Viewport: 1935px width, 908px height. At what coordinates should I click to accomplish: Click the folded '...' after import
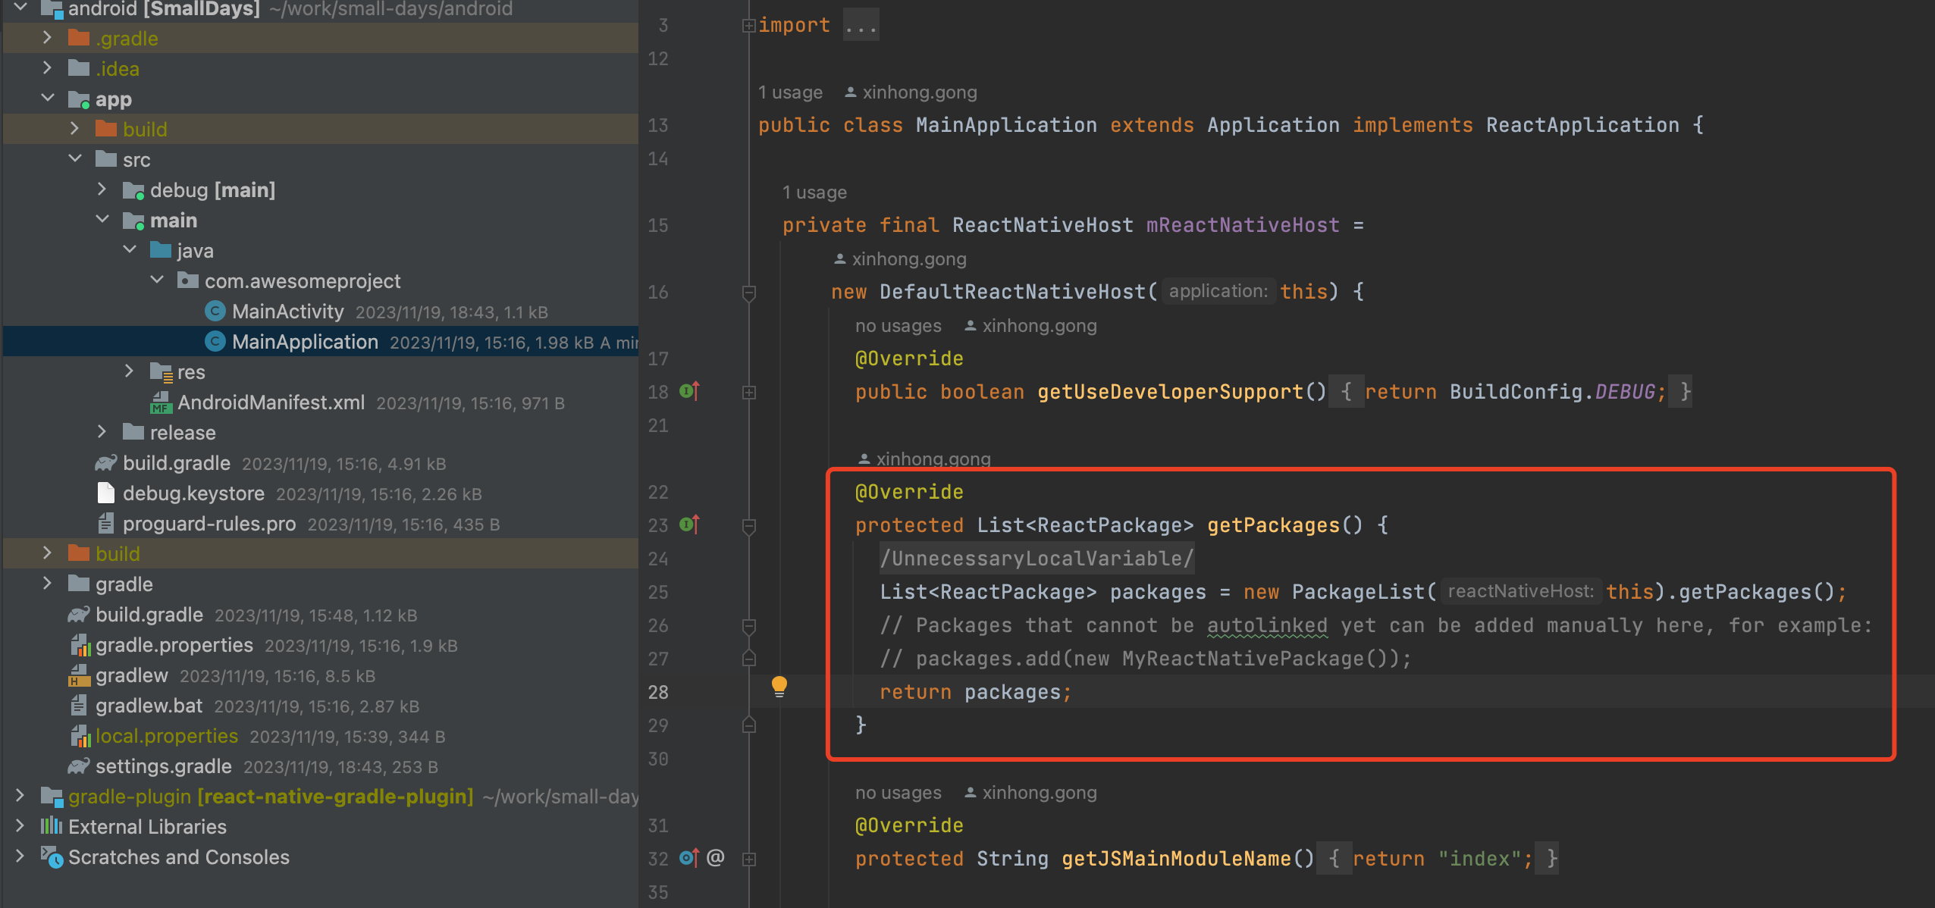pyautogui.click(x=861, y=26)
